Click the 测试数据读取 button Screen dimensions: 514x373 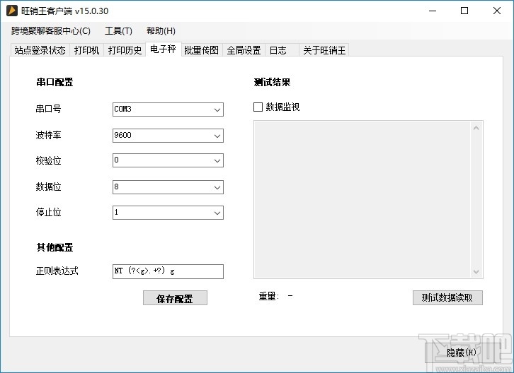coord(447,297)
